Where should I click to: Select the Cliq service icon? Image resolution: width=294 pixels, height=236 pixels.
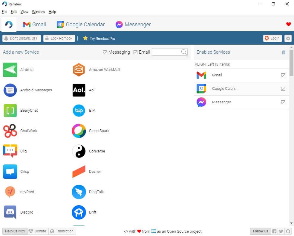coord(10,151)
